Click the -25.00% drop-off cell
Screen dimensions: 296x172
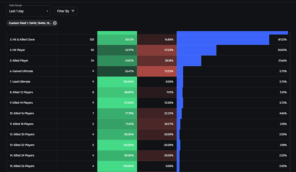pos(157,145)
